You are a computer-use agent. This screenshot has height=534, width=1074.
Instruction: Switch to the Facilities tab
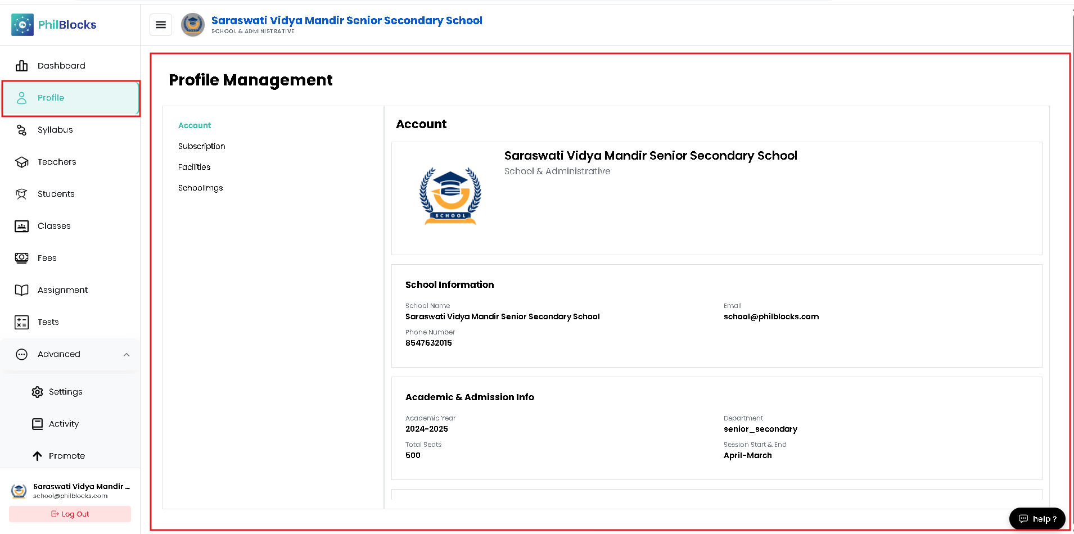pyautogui.click(x=195, y=167)
